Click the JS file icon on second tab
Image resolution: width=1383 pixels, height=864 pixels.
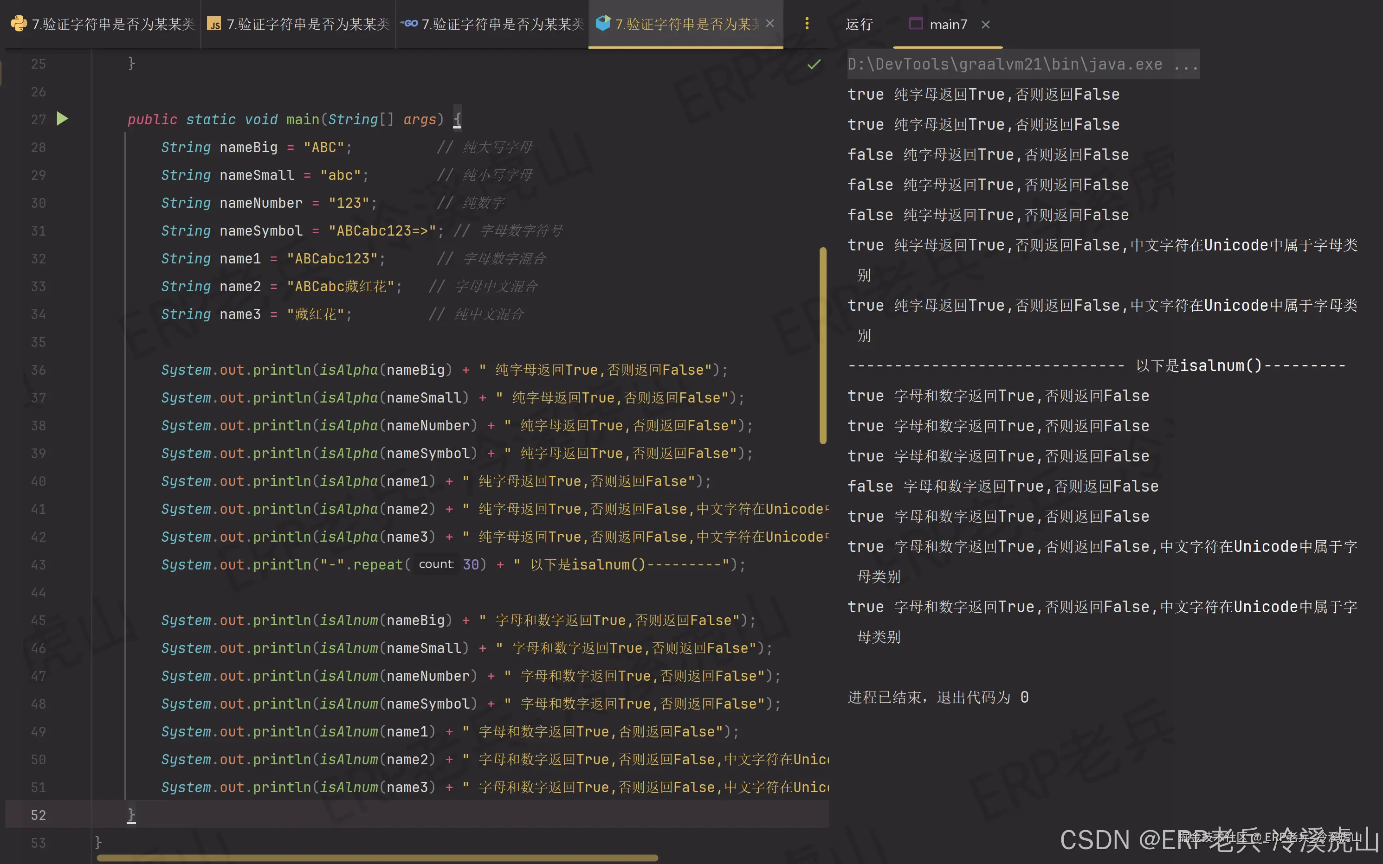(x=214, y=24)
